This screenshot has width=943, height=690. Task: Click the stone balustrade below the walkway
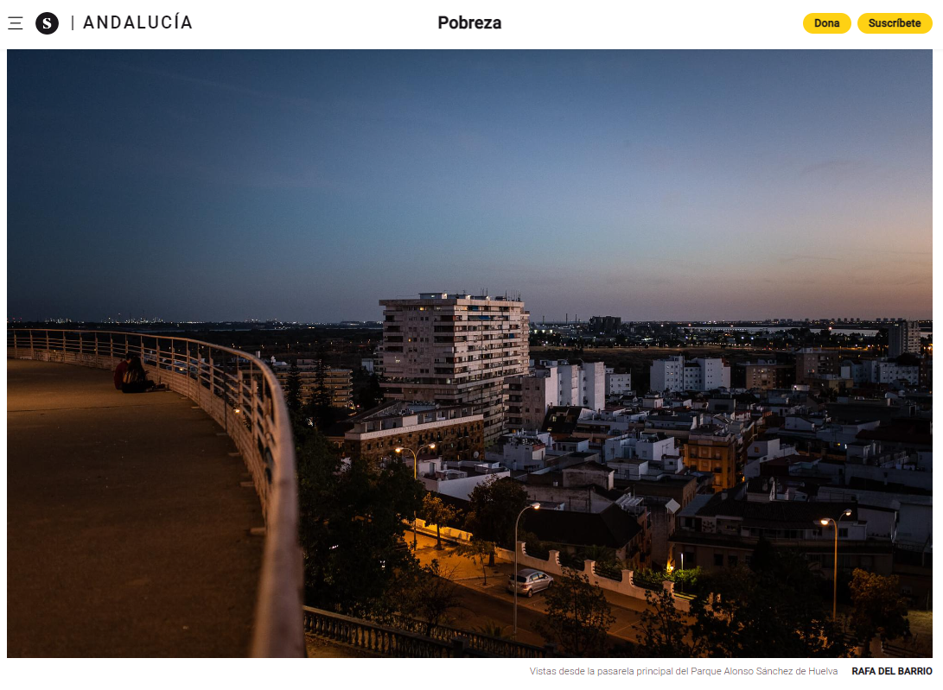coord(415,634)
